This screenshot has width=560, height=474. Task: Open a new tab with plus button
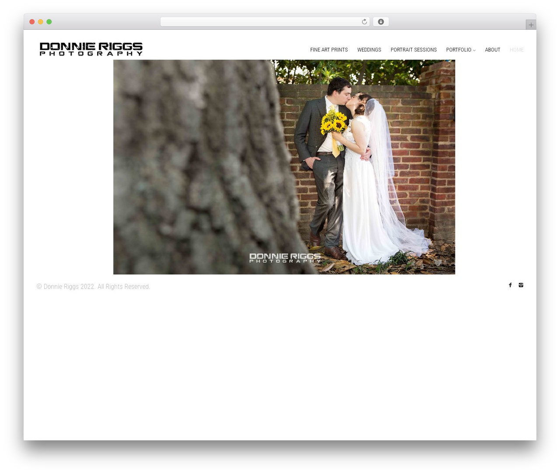tap(531, 25)
